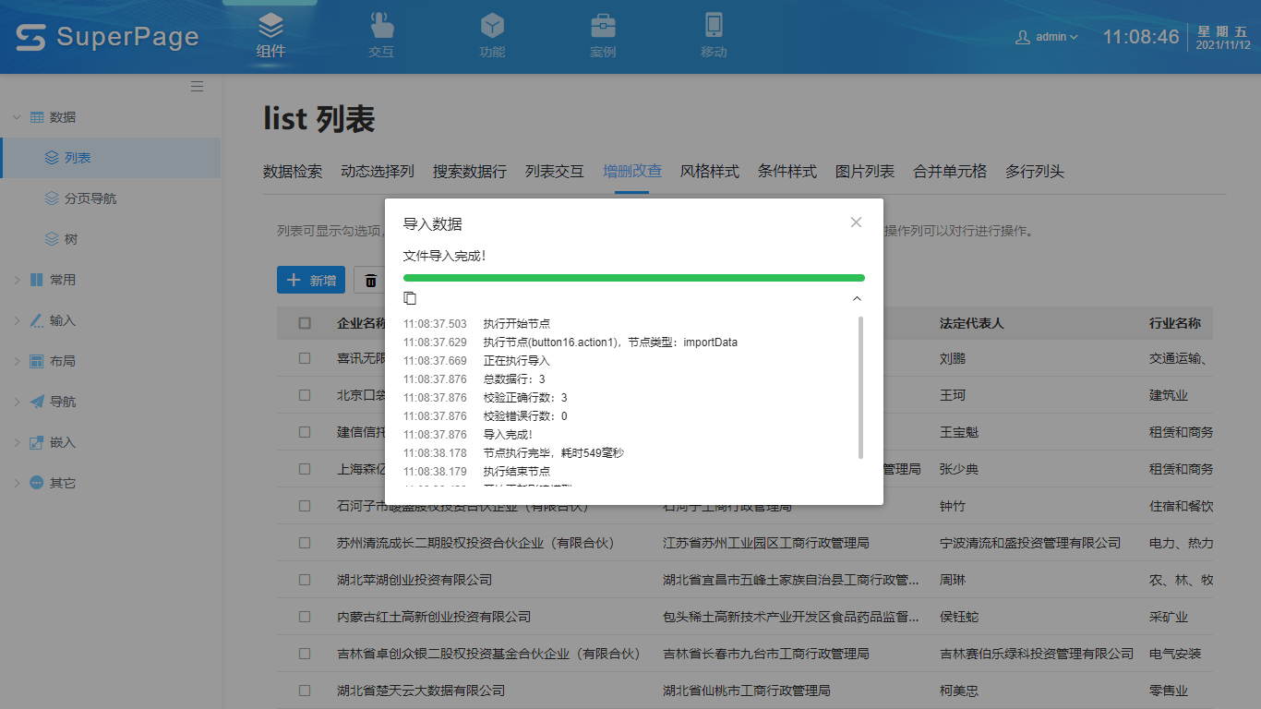Click the 新增 button
Image resolution: width=1261 pixels, height=709 pixels.
pos(311,280)
